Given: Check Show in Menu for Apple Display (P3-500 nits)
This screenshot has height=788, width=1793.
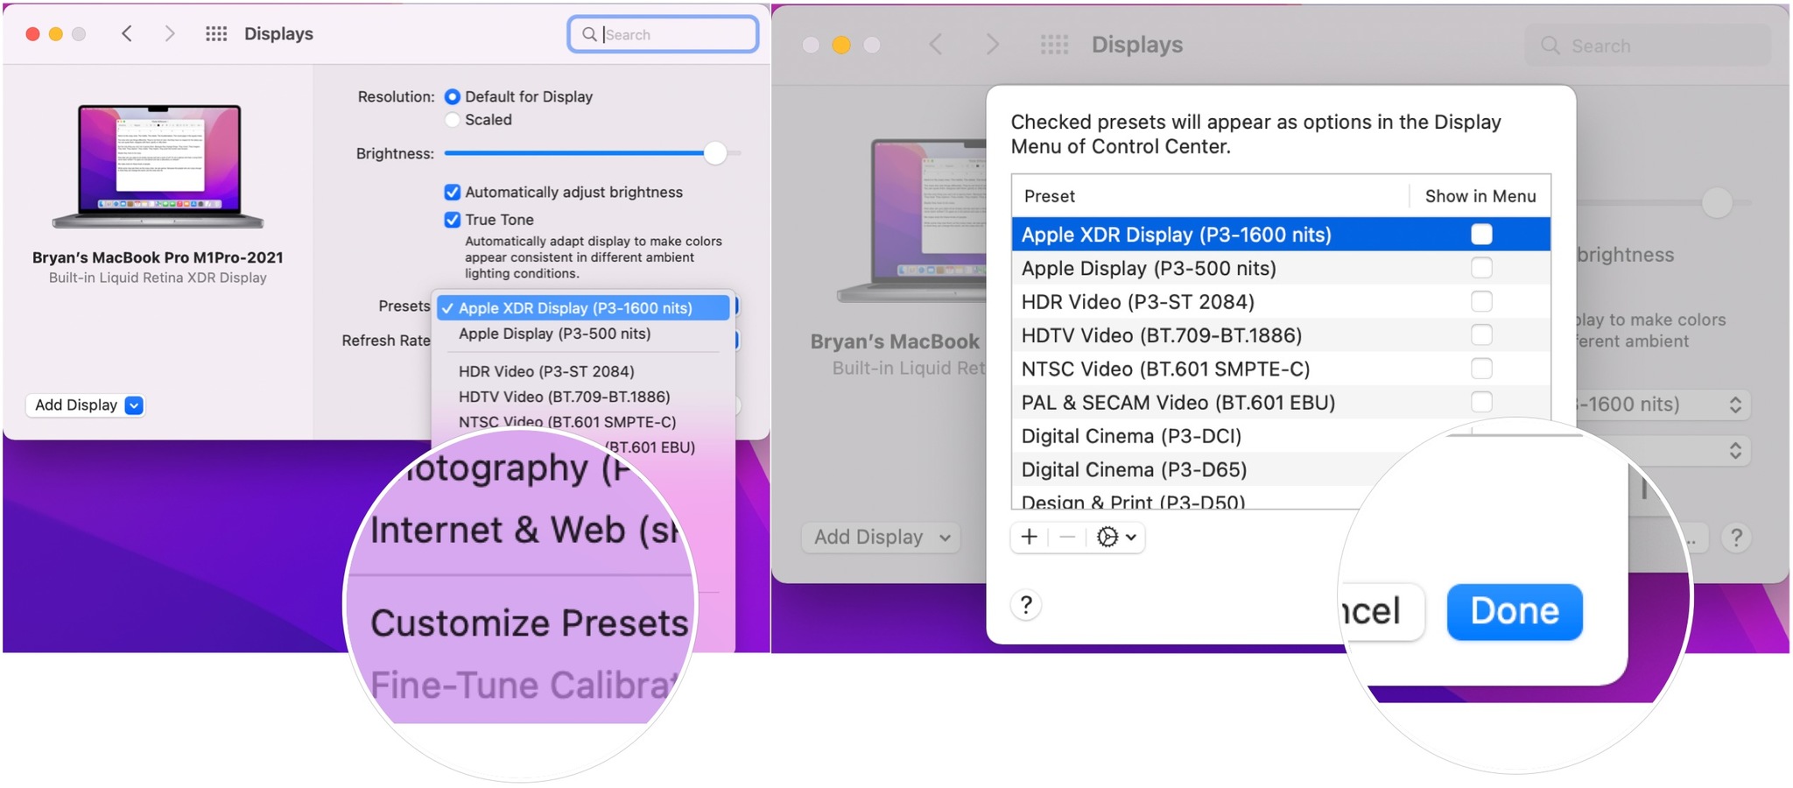Looking at the screenshot, I should [x=1481, y=268].
